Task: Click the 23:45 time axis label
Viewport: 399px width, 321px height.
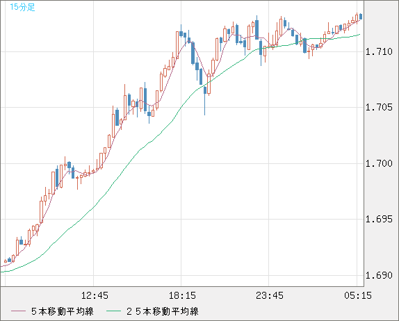Action: [270, 295]
